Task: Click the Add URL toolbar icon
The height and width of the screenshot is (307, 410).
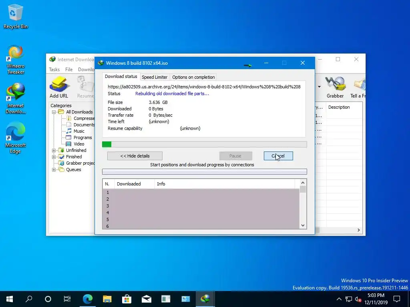Action: point(59,87)
